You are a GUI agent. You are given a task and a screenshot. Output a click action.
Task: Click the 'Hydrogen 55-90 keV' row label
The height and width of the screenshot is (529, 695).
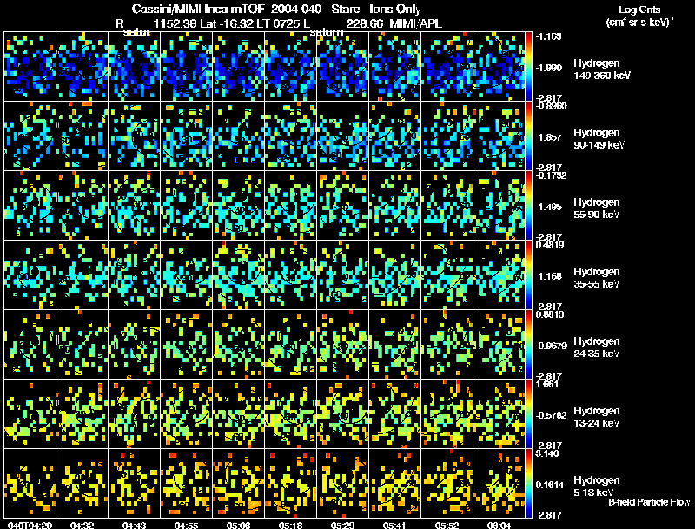597,208
